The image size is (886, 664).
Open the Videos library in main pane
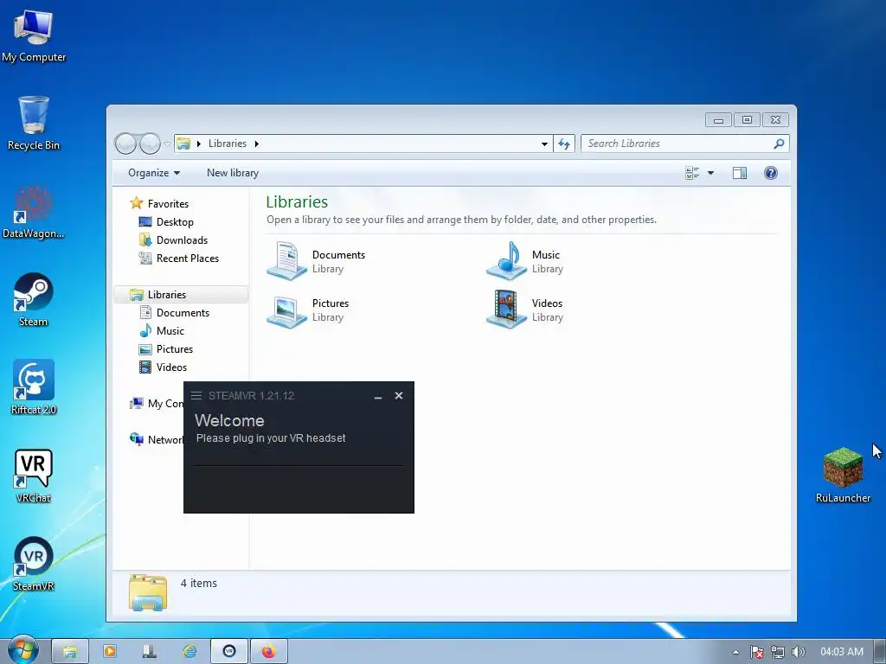point(525,310)
